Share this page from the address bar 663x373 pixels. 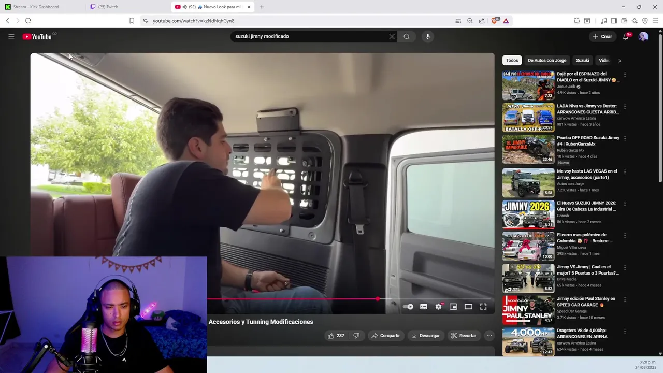[482, 21]
